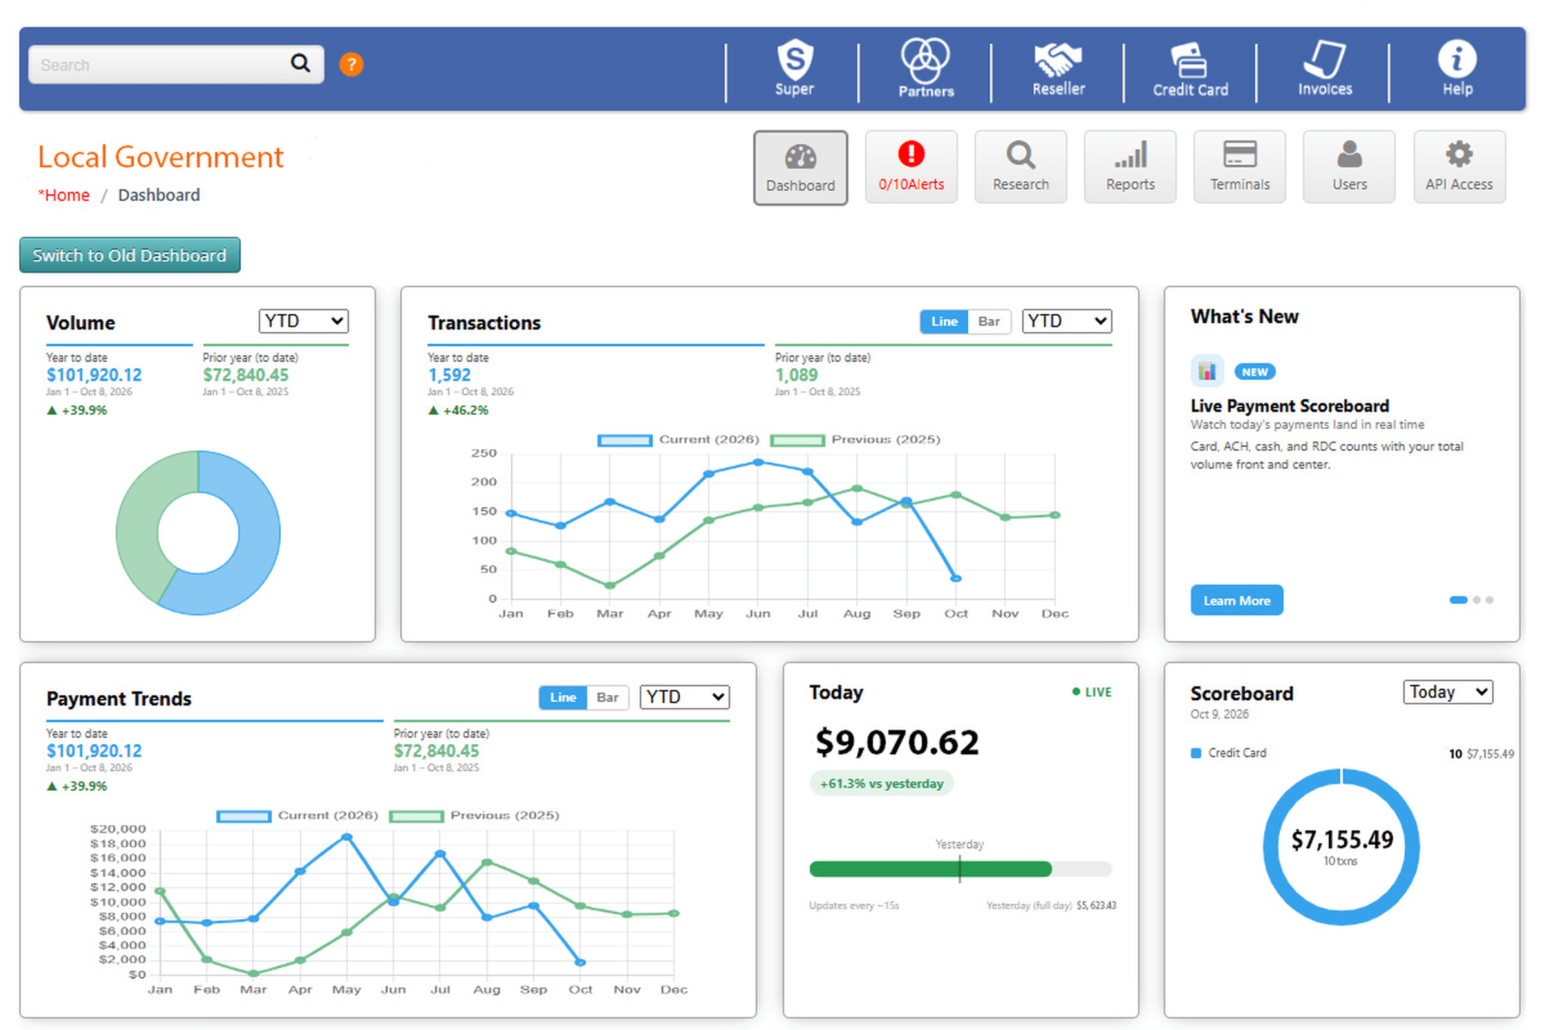Open the API Access gear tile

pyautogui.click(x=1459, y=167)
